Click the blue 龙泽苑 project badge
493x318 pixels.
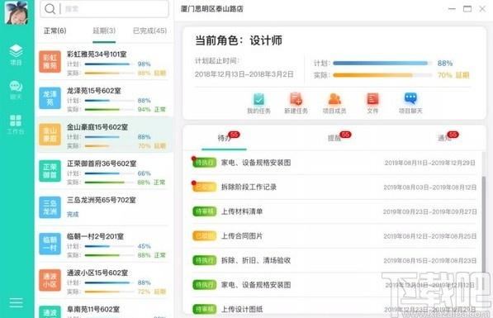(50, 98)
